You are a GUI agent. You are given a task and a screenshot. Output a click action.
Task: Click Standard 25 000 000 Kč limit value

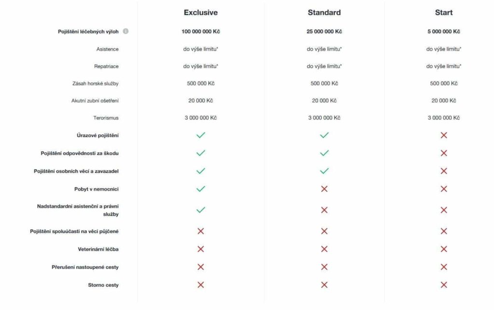tap(324, 32)
